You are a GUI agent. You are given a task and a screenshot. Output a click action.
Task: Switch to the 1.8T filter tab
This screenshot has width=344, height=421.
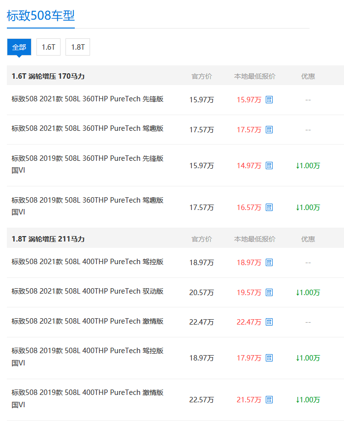pyautogui.click(x=78, y=47)
